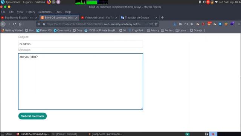Open the Docs bookmark
Viewport: 241px width, 136px height.
point(78,30)
